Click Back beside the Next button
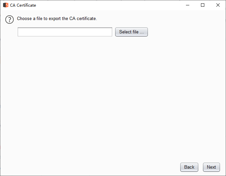 tap(189, 167)
